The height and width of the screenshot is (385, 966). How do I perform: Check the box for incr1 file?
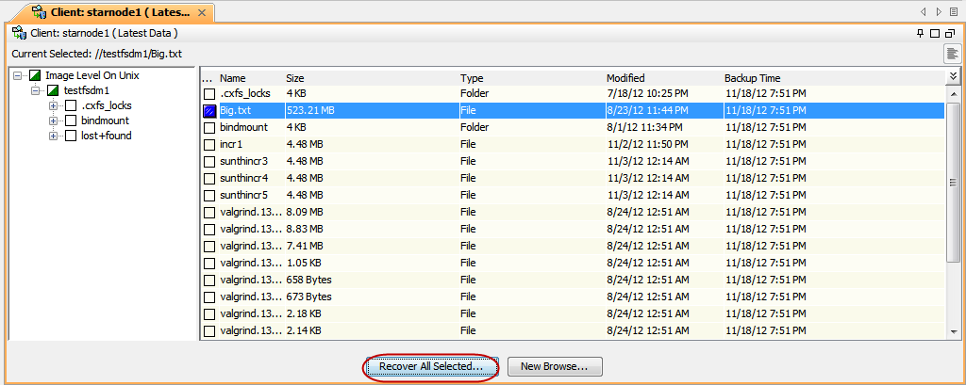point(209,145)
